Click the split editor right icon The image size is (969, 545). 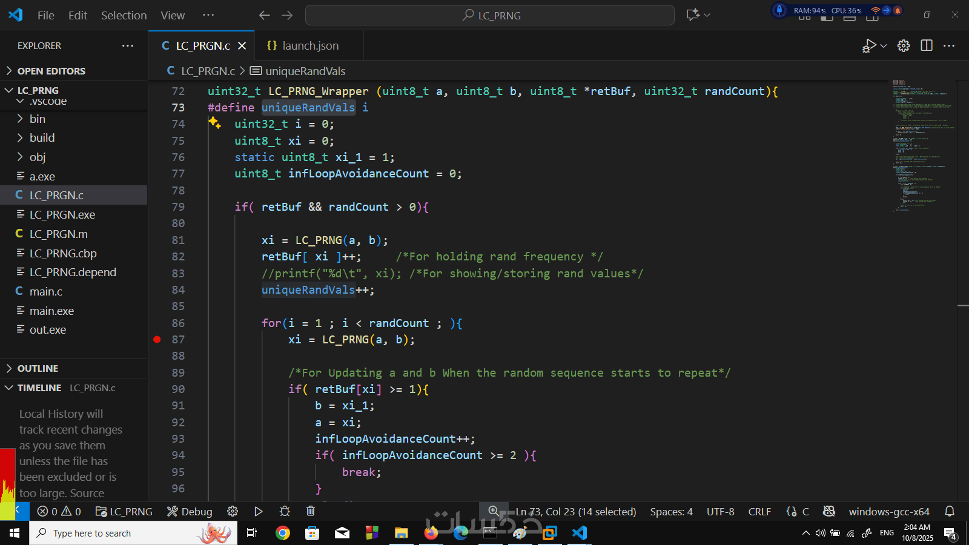[x=926, y=45]
